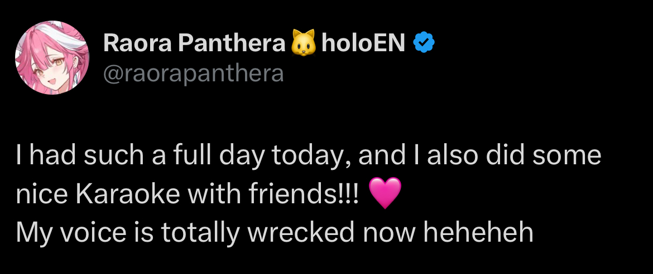Screen dimensions: 653x274
Task: Click Raora Panthera's profile avatar
Action: [52, 58]
